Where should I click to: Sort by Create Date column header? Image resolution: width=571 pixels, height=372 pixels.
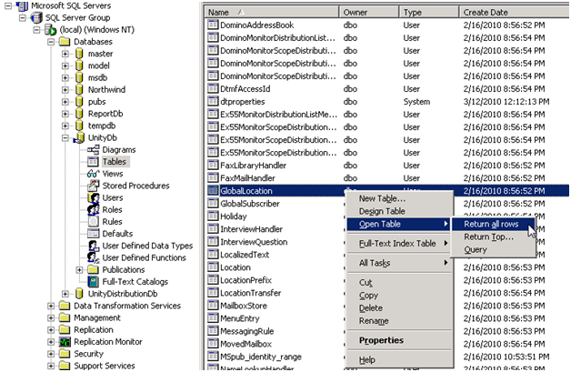tap(515, 12)
